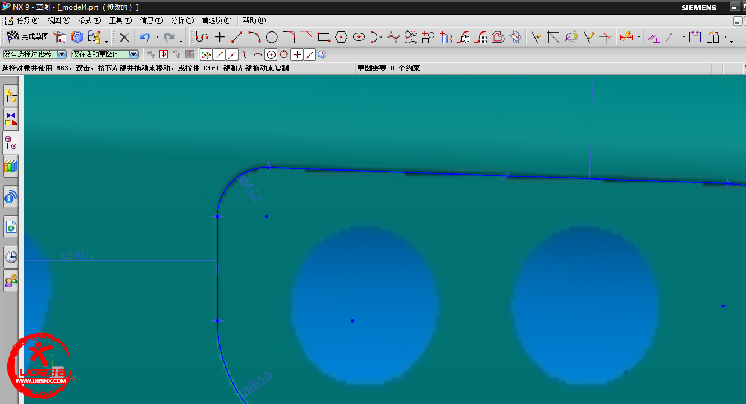
Task: Click the Rapid Dimension lightning icon
Action: pos(626,38)
